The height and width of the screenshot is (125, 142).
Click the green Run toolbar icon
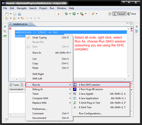click(74, 14)
